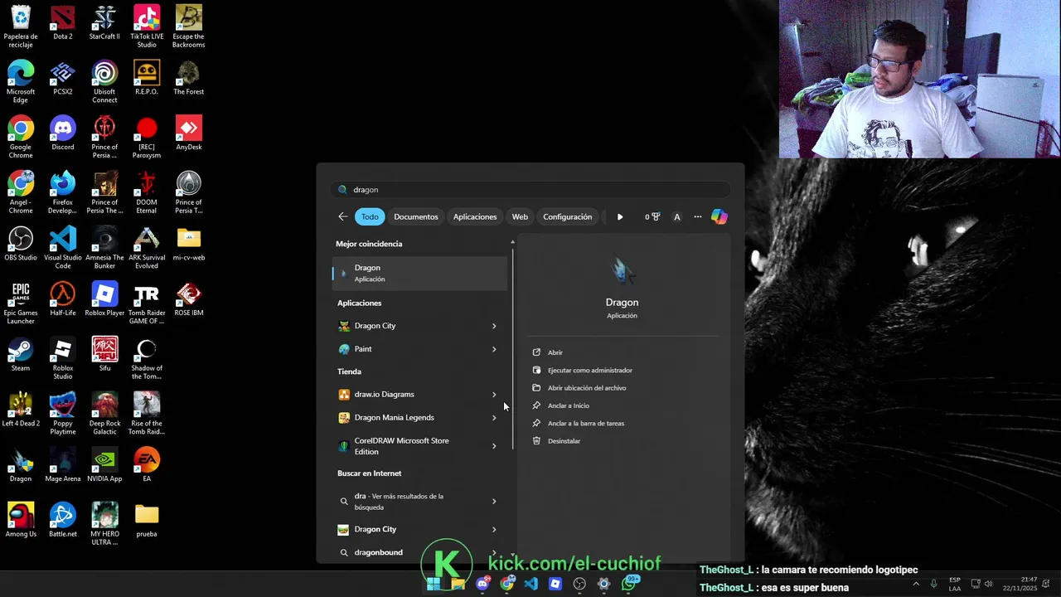Open the three-dot more options in search

click(697, 216)
